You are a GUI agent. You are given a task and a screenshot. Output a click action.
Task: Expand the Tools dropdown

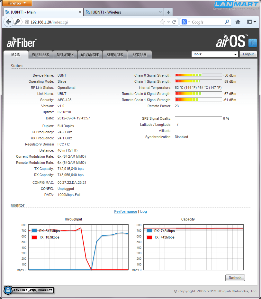coord(215,54)
